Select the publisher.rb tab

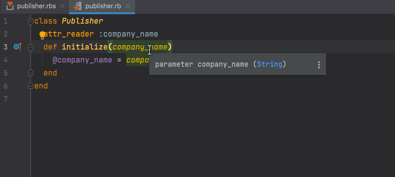103,6
